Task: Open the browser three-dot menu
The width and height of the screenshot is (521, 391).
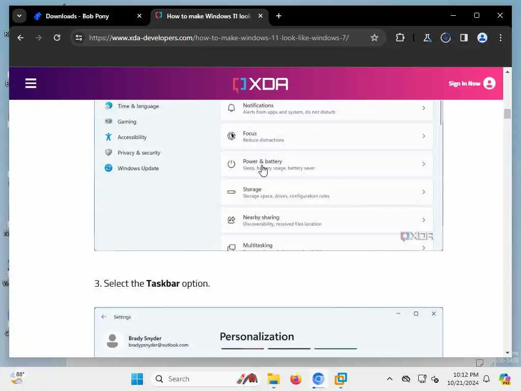Action: [x=501, y=38]
